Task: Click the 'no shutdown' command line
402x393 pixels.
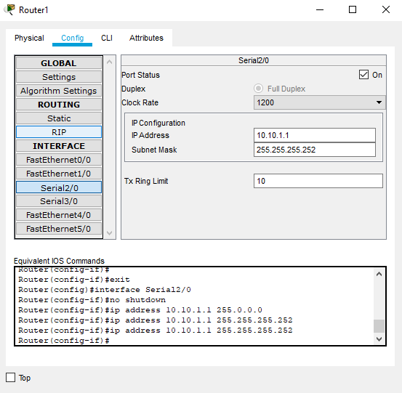Action: (x=92, y=300)
